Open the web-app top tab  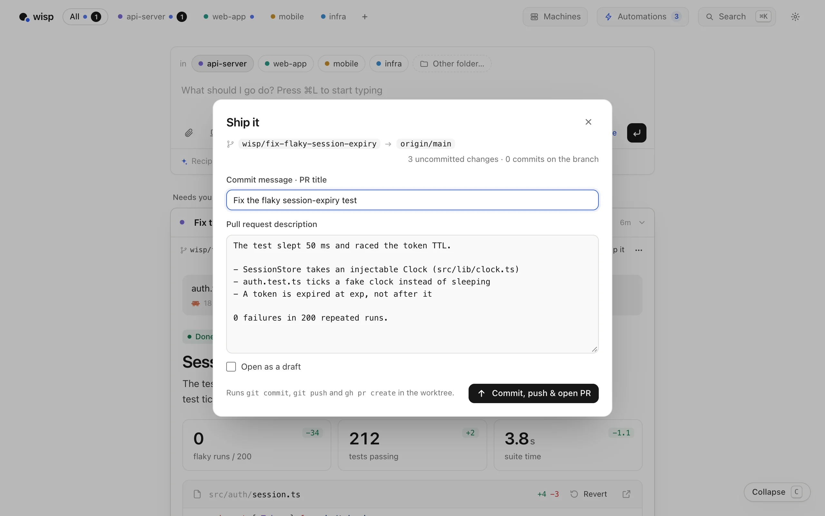point(229,17)
